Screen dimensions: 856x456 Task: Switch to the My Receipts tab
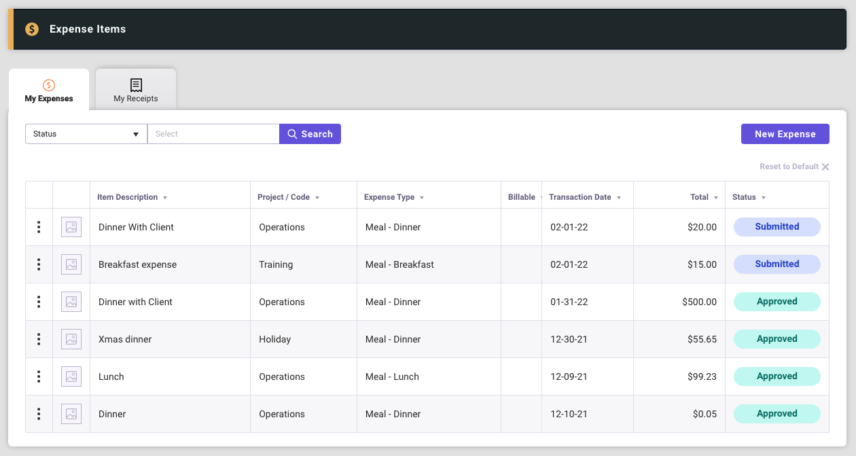(136, 90)
